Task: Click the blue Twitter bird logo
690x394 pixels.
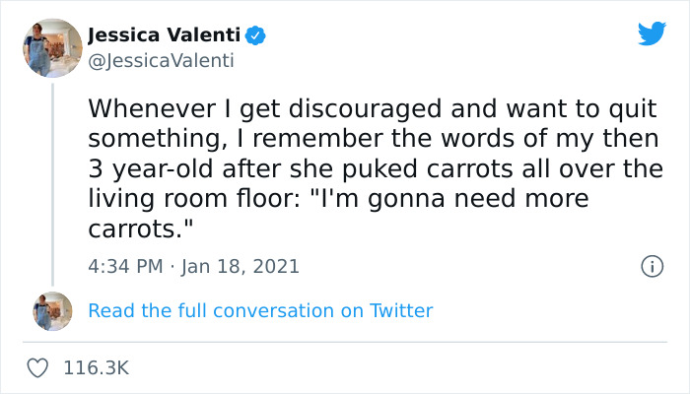Action: (x=652, y=34)
